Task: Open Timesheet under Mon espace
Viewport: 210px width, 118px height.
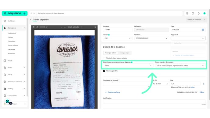Action: 12,41
